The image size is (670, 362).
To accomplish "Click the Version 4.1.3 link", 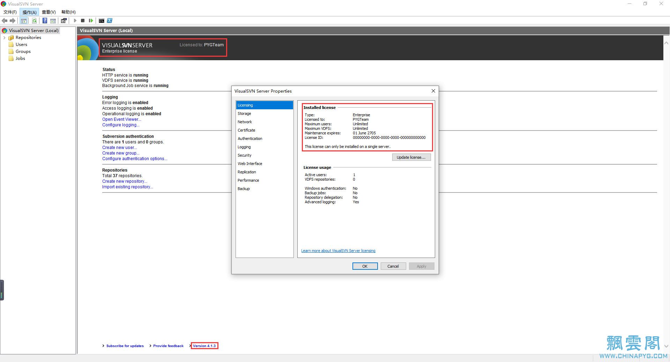I will (204, 346).
